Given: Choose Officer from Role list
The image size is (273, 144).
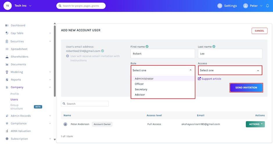Looking at the screenshot, I should pyautogui.click(x=163, y=84).
